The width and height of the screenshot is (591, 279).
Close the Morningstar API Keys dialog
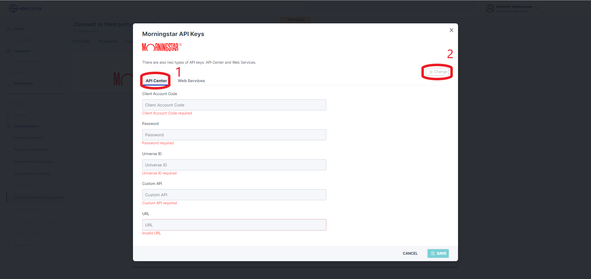coord(451,30)
